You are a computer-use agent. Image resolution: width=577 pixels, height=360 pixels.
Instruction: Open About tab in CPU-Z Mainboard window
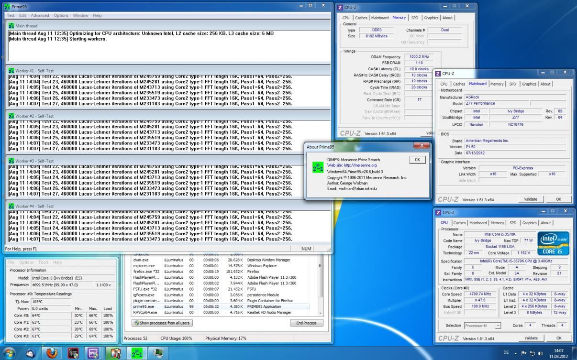(x=545, y=84)
